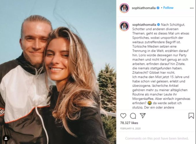Click the profile avatar beside the caption

click(x=124, y=26)
